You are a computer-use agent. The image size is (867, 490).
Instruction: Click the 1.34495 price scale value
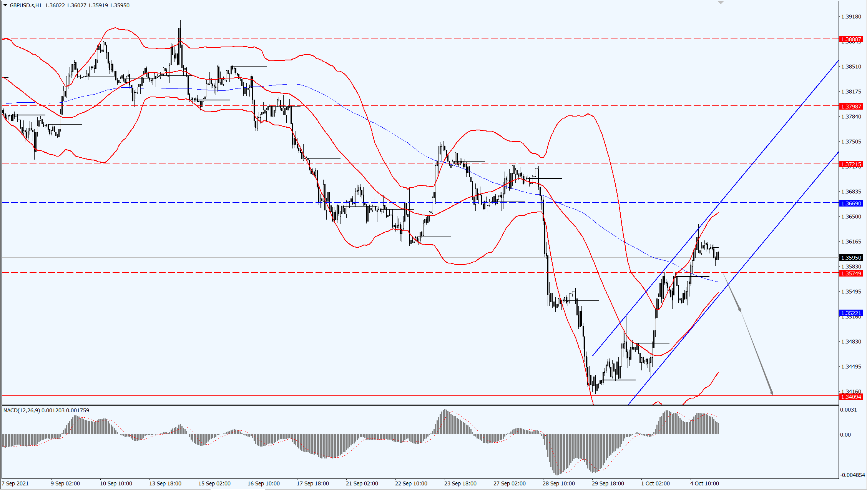[851, 367]
